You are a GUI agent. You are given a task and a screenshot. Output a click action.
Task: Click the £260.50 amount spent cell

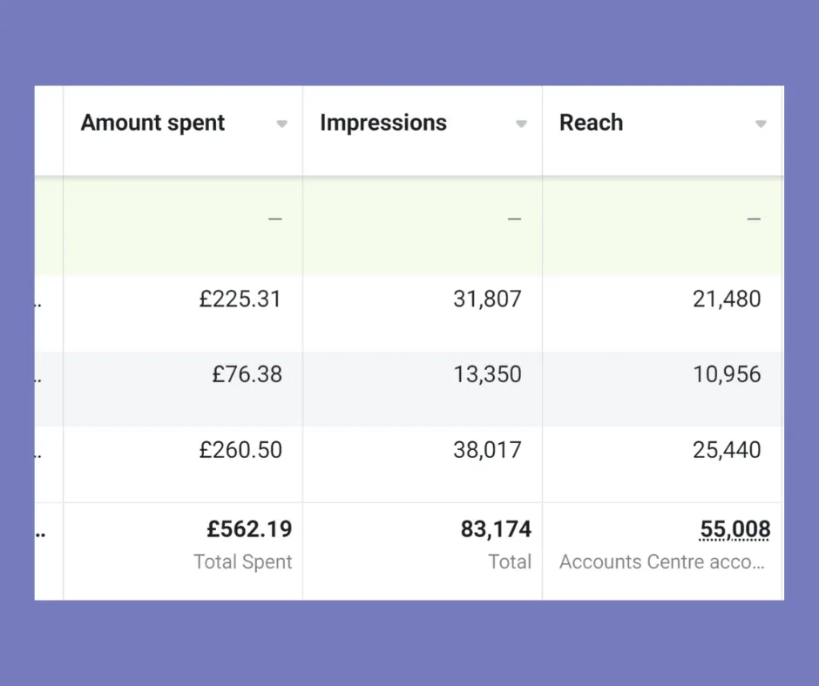240,450
